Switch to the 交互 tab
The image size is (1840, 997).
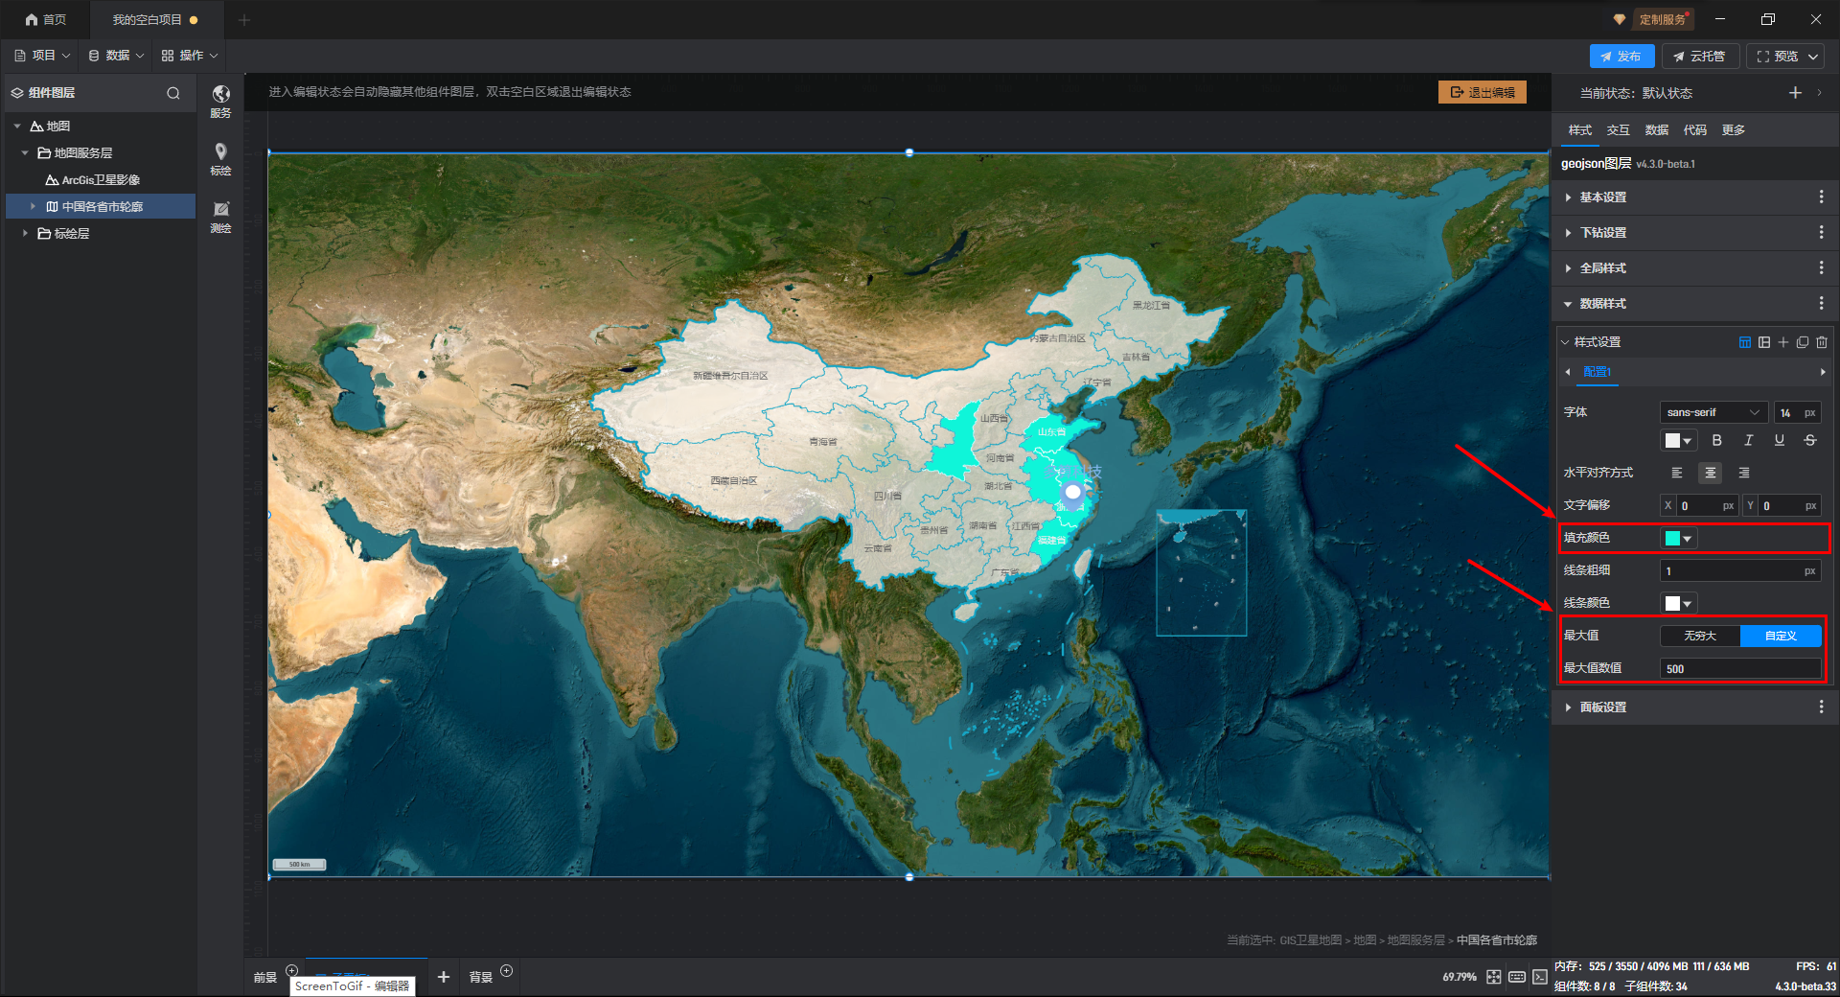pyautogui.click(x=1619, y=130)
